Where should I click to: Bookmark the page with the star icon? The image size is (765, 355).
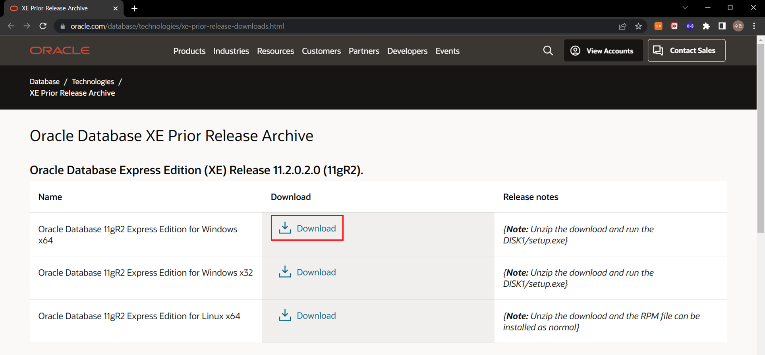click(x=638, y=26)
